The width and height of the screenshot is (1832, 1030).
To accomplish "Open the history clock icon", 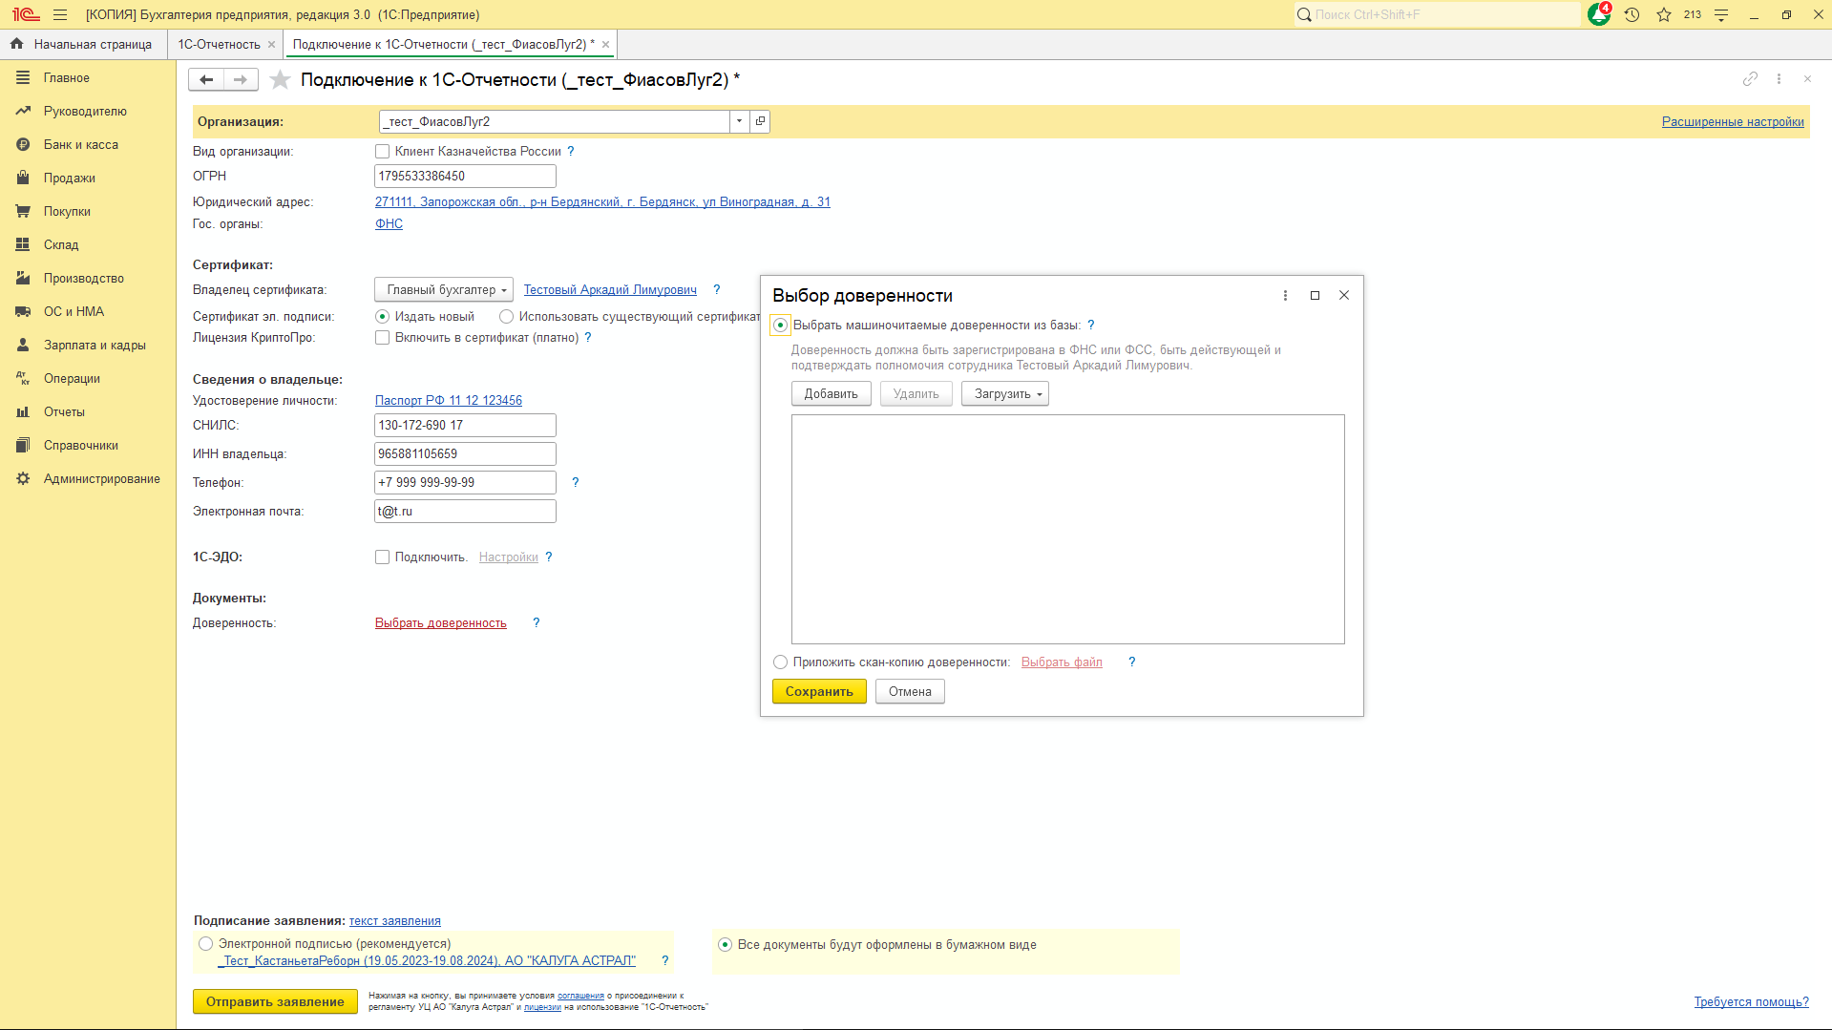I will tap(1632, 14).
